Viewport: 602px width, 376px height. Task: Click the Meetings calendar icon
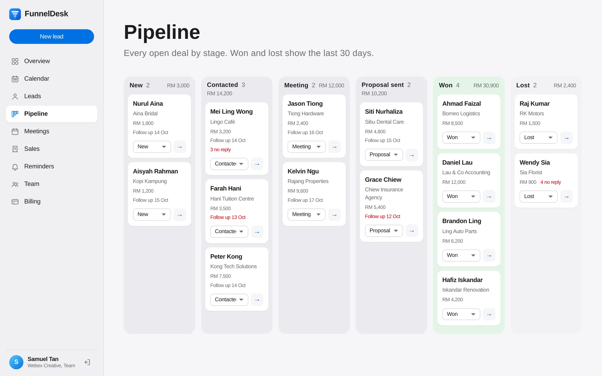coord(15,131)
